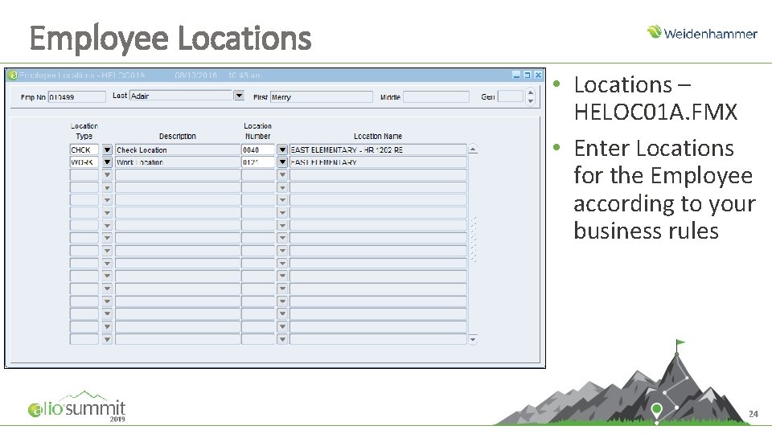
Task: Click the Employee Locations slide title
Action: coord(170,38)
